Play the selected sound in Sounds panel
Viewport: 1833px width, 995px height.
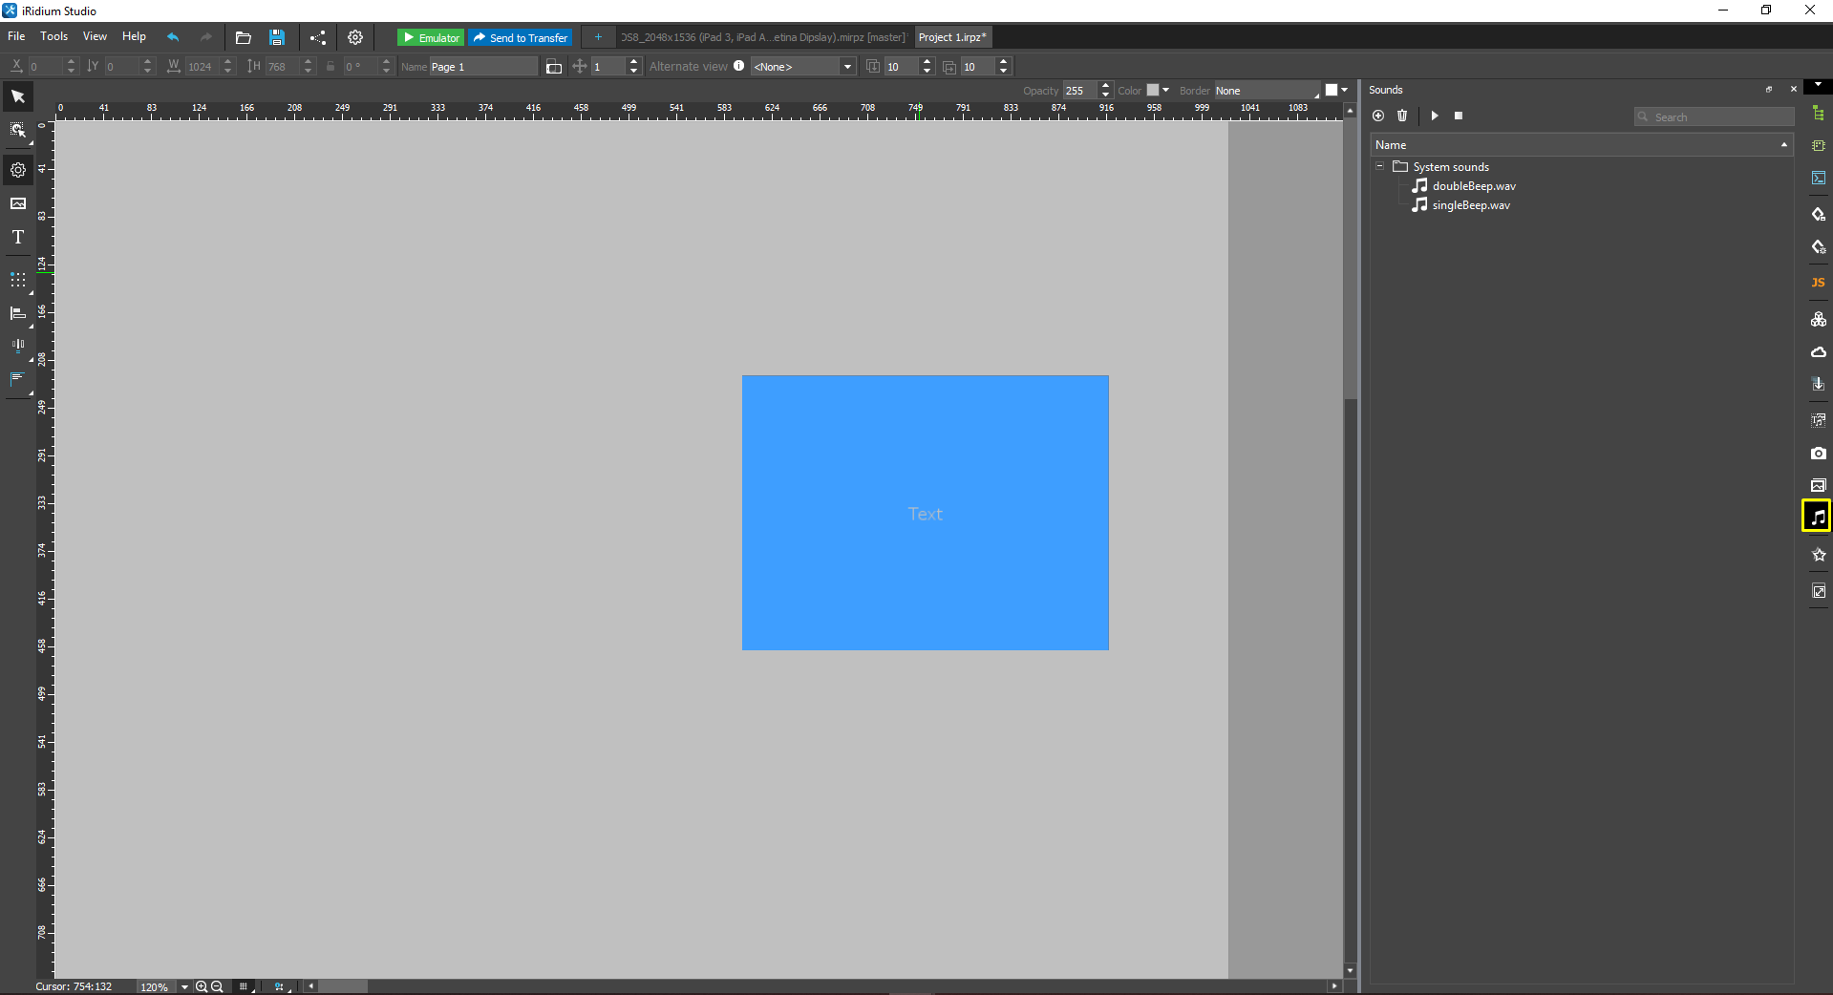pyautogui.click(x=1434, y=116)
